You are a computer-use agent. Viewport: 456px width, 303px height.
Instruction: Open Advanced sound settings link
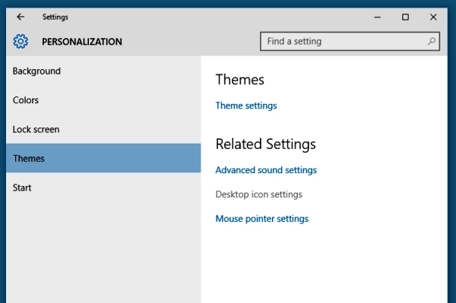click(266, 170)
